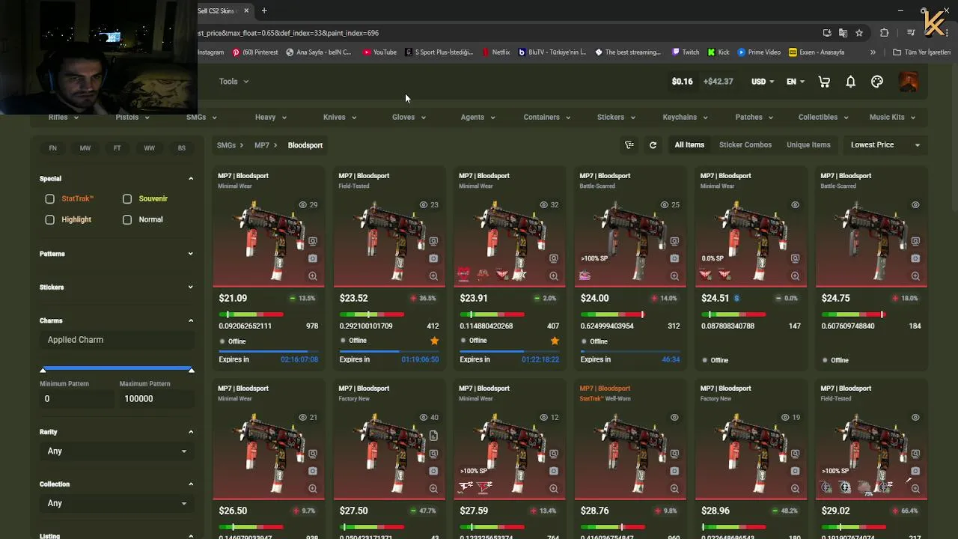Viewport: 958px width, 539px height.
Task: Open the StatTrak Well-Worn MP7 listing title
Action: click(x=605, y=389)
